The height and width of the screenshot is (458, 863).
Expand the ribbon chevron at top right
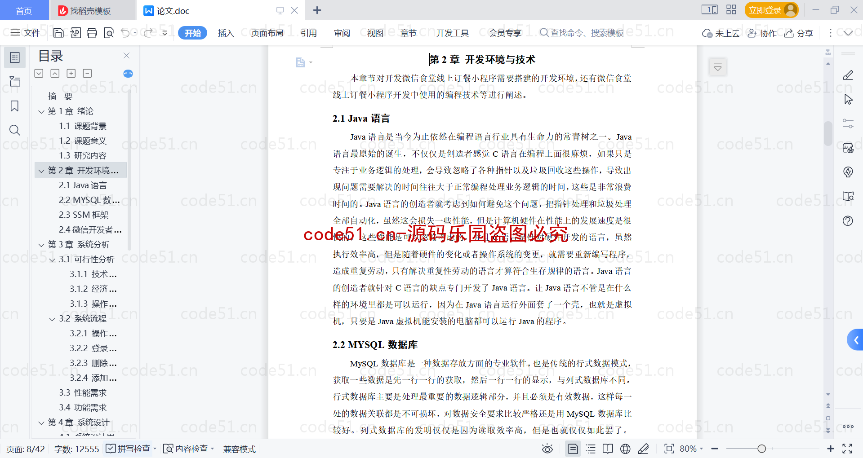(848, 33)
